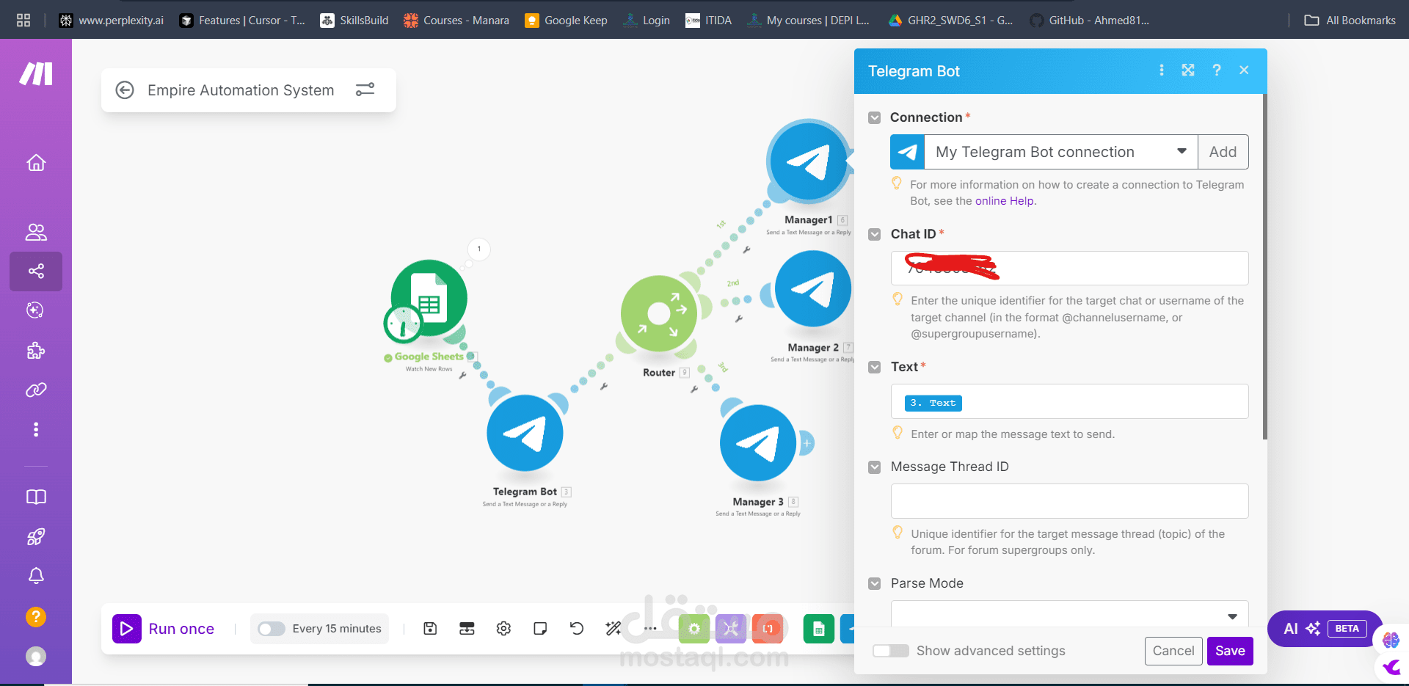Viewport: 1409px width, 686px height.
Task: Open the AI BETA assistant button
Action: pyautogui.click(x=1325, y=629)
